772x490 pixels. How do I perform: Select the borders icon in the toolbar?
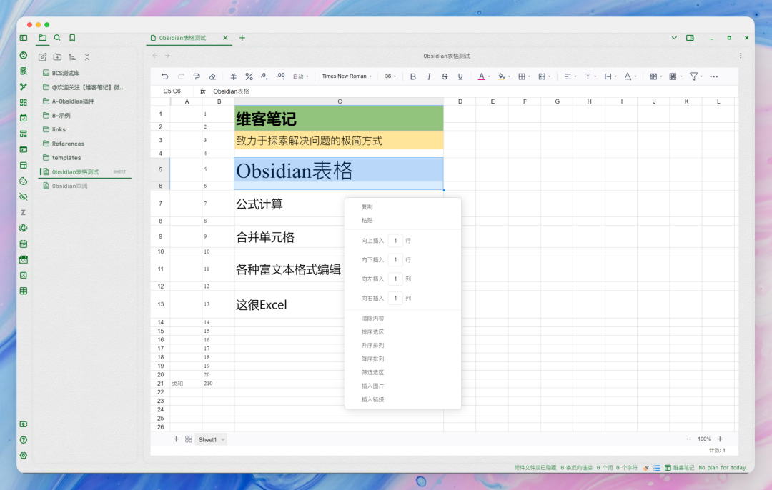(523, 76)
